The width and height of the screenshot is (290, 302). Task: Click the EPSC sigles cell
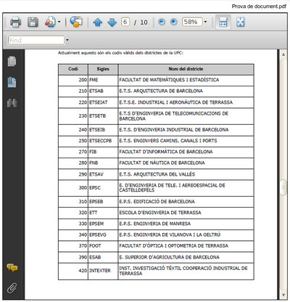103,188
